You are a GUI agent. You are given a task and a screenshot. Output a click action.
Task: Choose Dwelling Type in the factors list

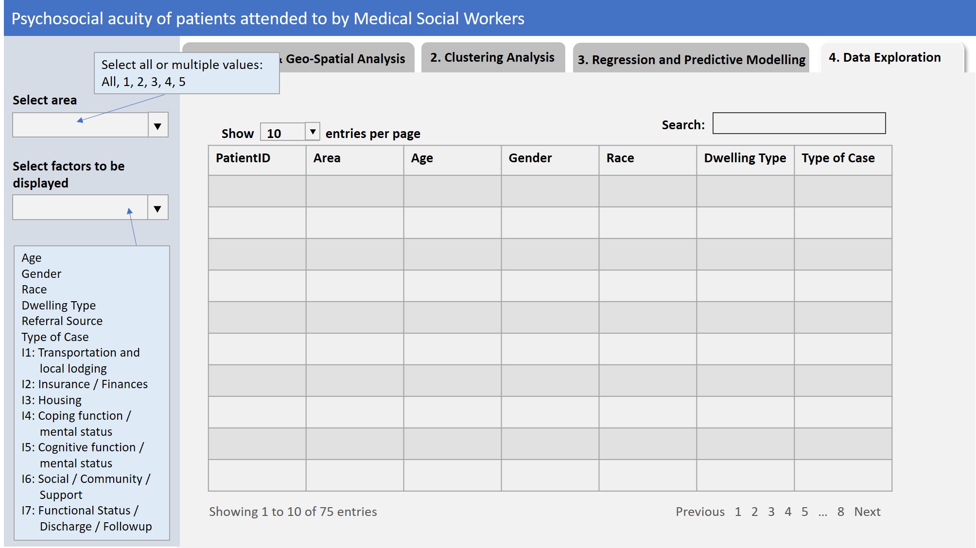coord(58,305)
